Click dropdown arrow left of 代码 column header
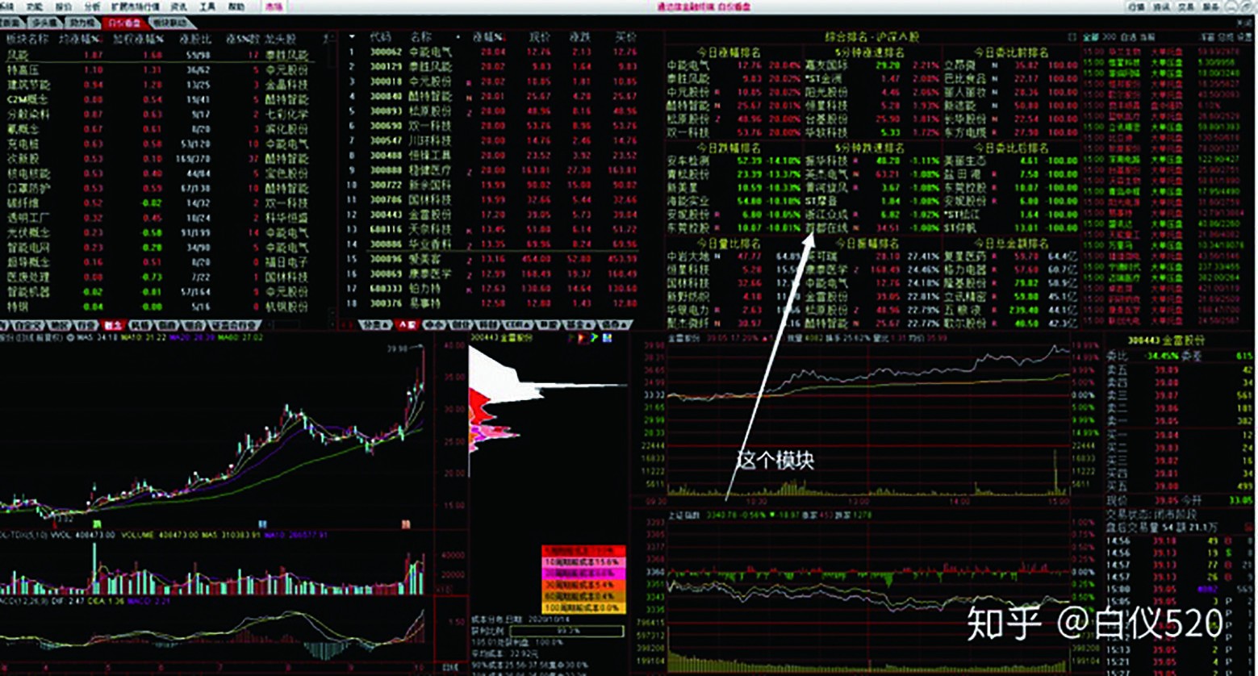This screenshot has width=1258, height=676. pos(351,37)
